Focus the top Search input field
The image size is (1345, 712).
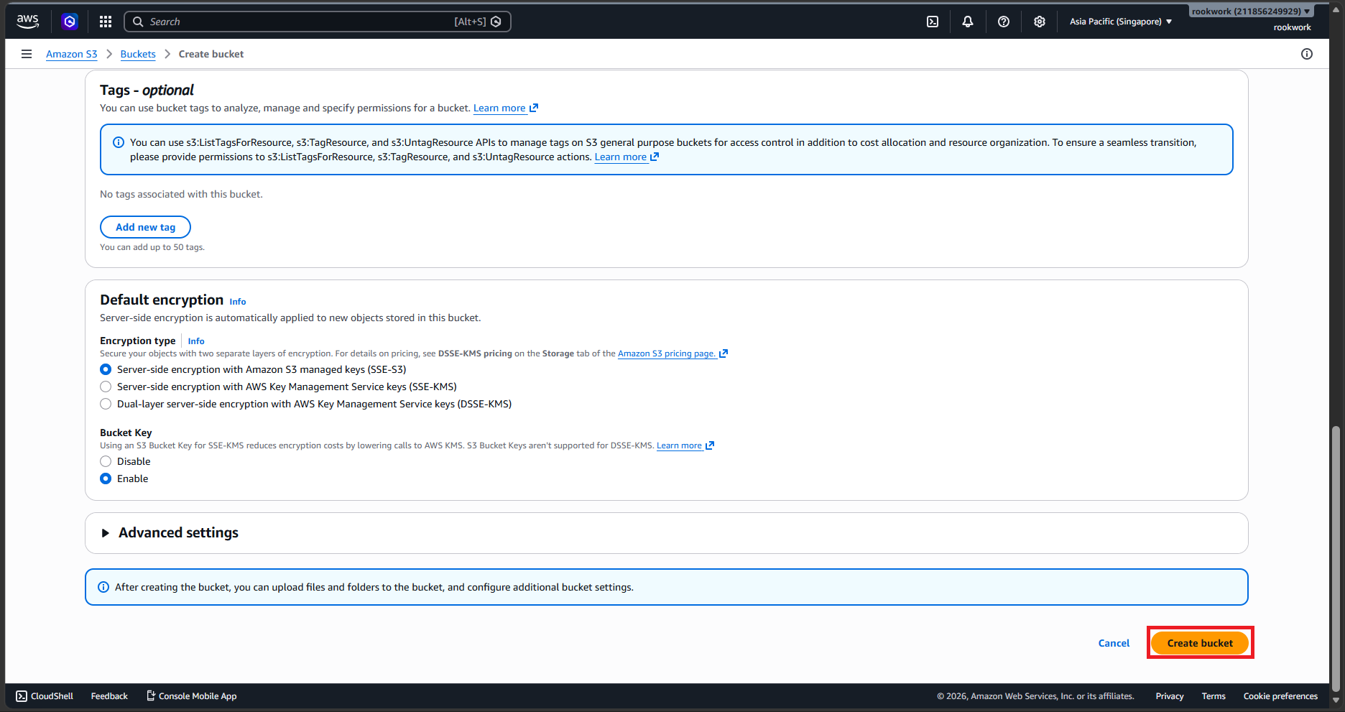(318, 22)
